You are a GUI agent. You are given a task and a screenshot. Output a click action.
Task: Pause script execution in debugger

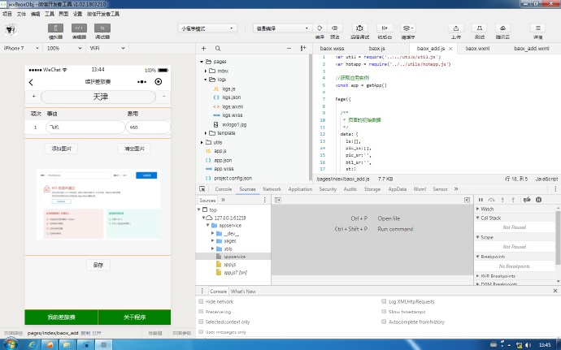pyautogui.click(x=481, y=200)
